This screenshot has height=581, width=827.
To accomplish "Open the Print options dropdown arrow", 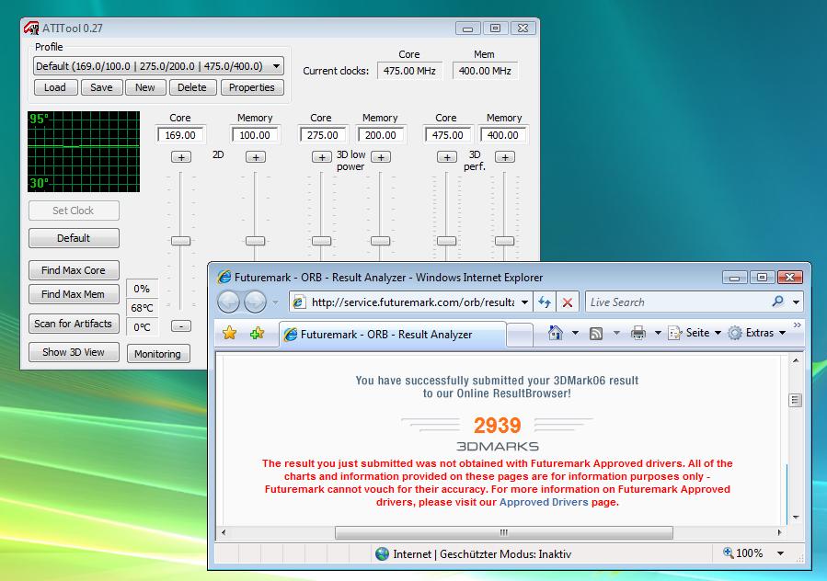I will pyautogui.click(x=658, y=333).
